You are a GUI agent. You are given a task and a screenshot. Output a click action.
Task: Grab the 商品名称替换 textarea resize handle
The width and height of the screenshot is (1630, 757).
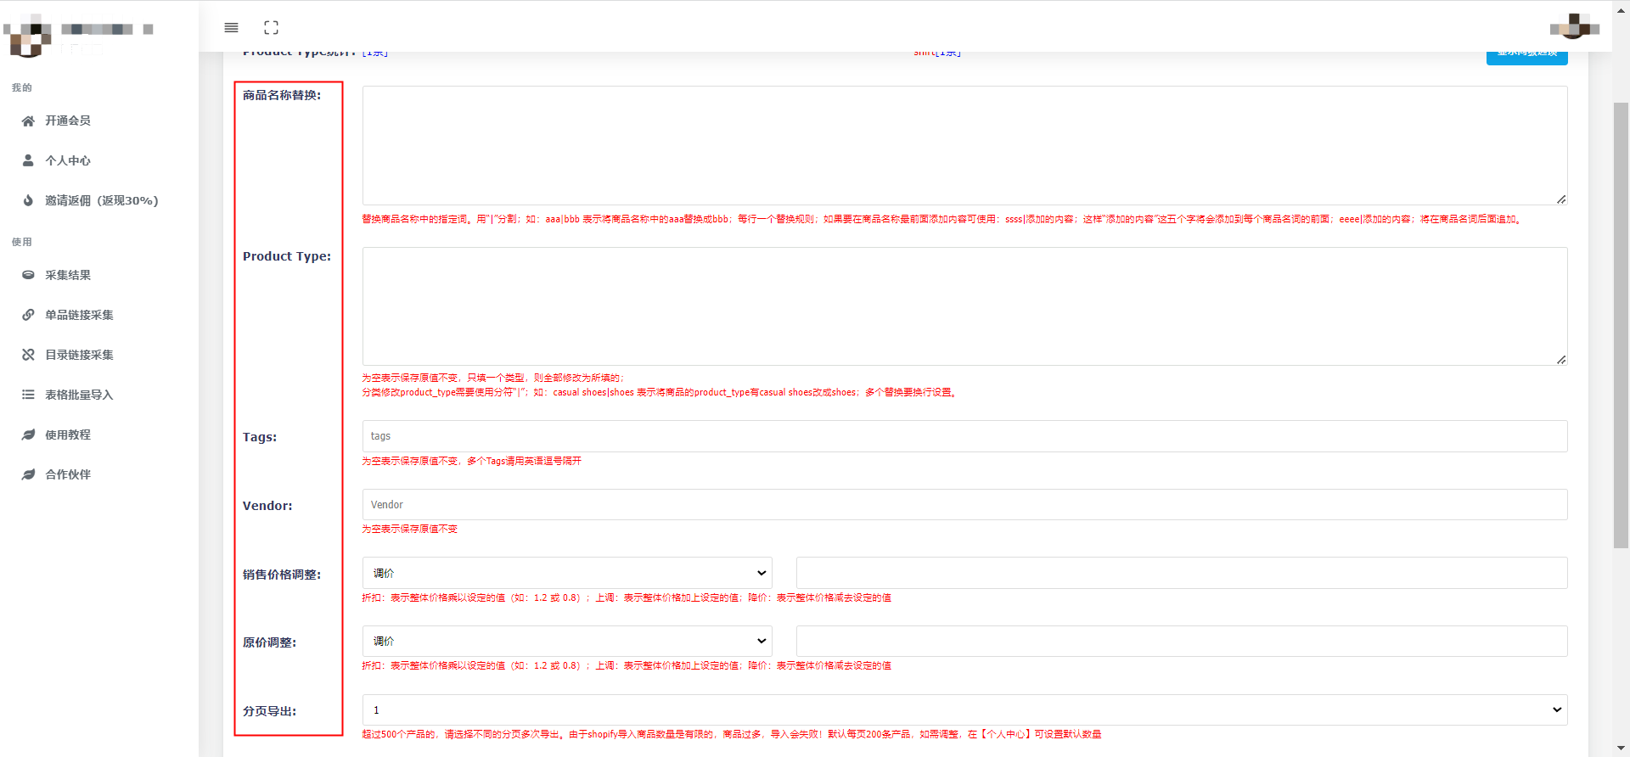[1561, 199]
